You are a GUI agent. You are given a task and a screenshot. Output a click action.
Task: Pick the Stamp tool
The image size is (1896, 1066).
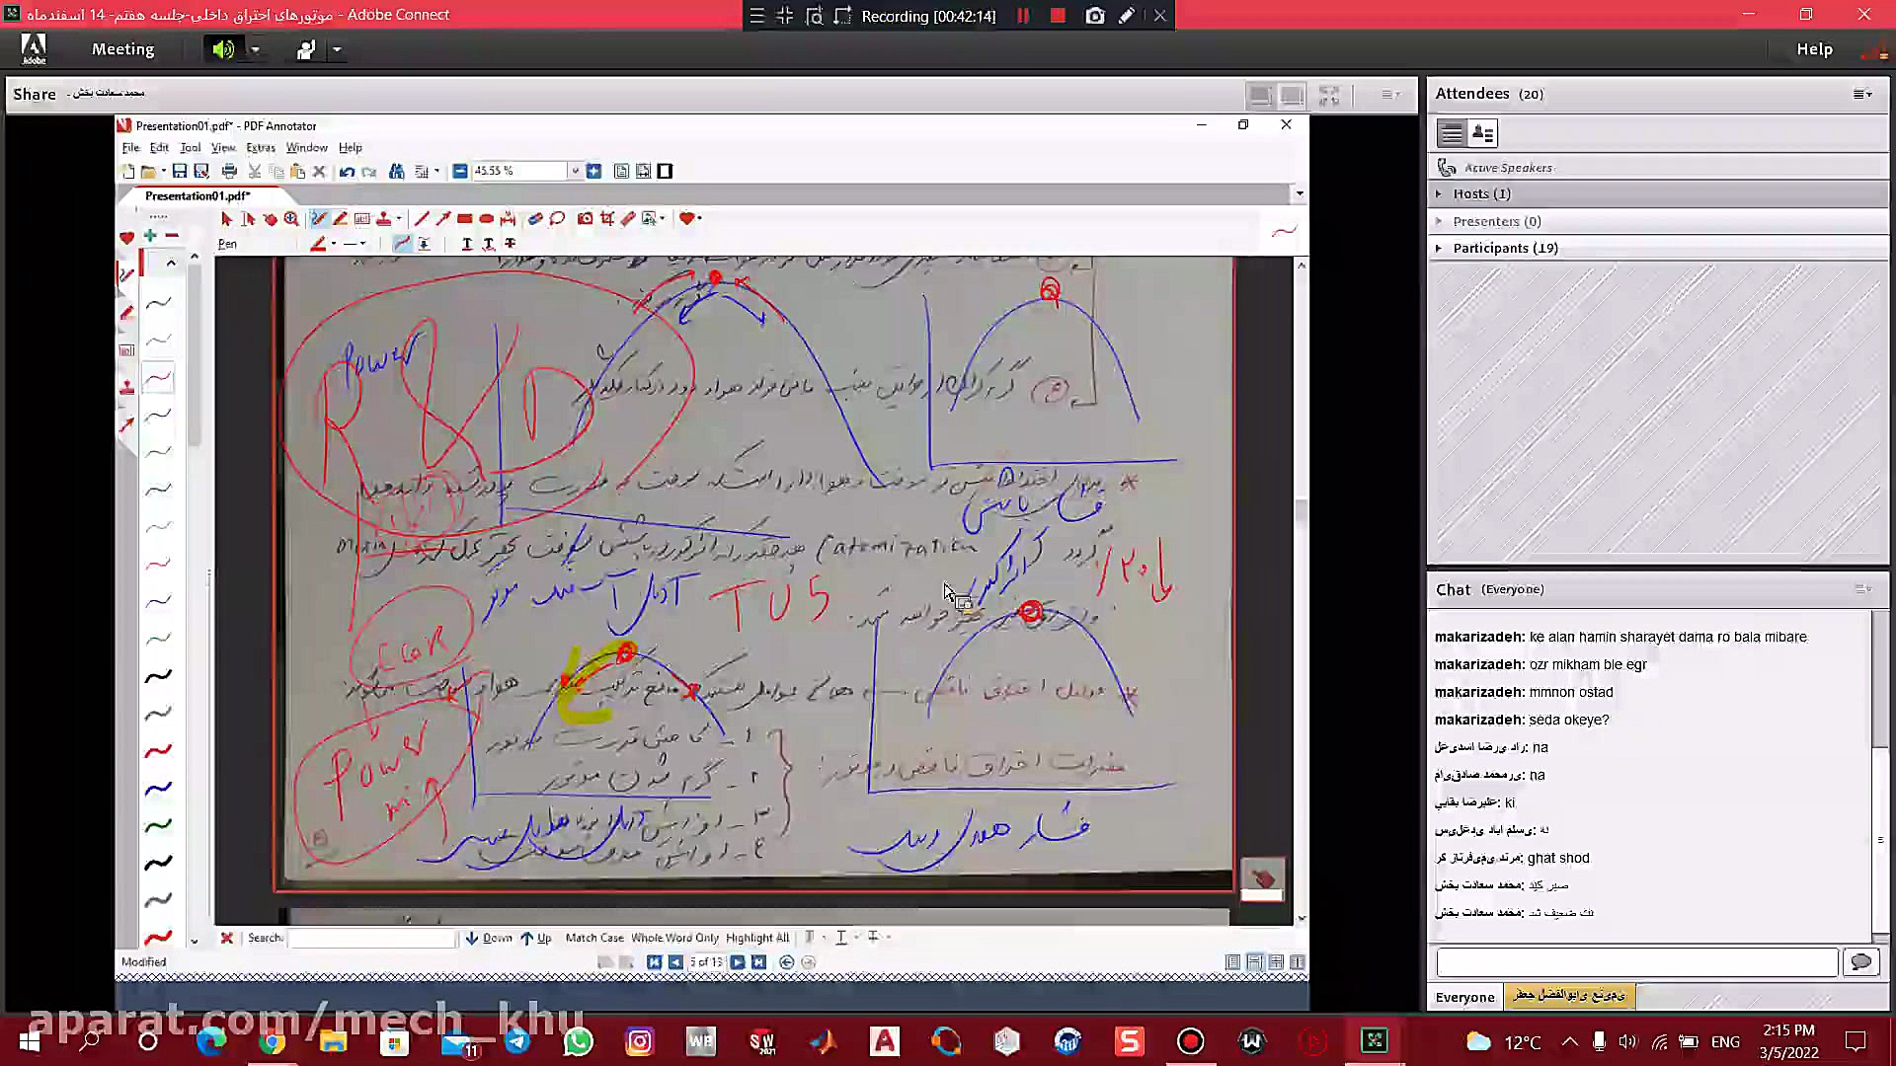383,219
